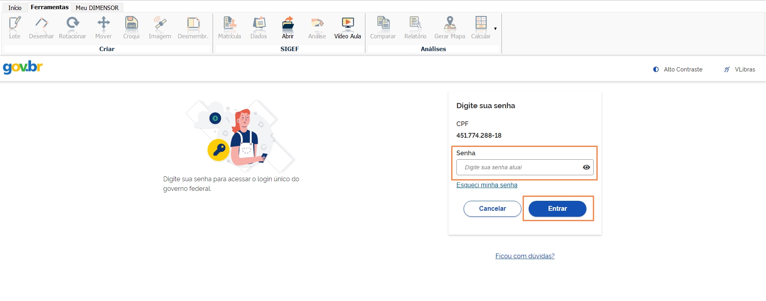
Task: Switch to the Início tab
Action: click(15, 8)
